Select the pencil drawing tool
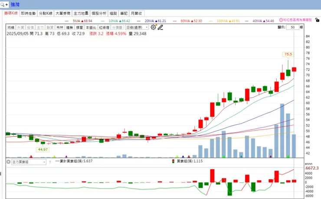 click(160, 27)
